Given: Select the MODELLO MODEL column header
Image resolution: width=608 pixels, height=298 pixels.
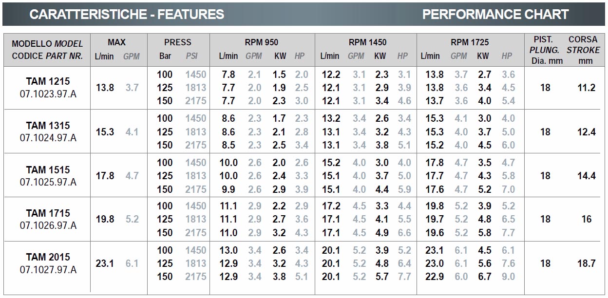Looking at the screenshot, I should click(48, 44).
